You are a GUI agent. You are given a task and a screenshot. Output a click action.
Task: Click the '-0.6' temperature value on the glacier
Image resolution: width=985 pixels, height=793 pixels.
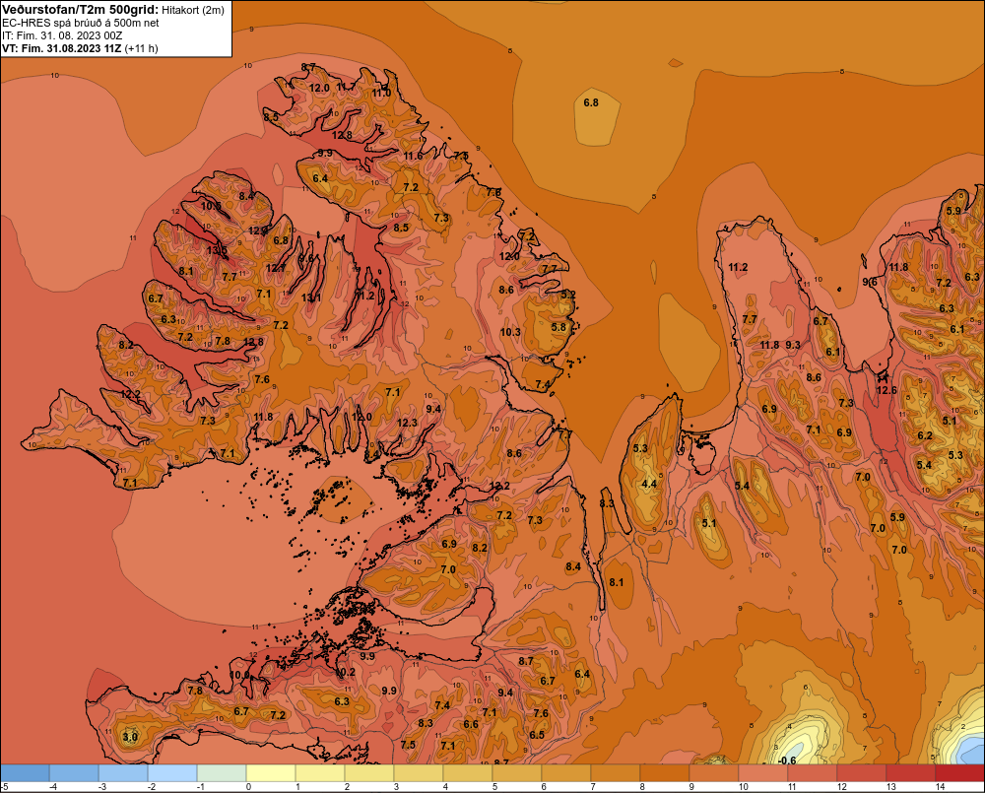click(786, 760)
